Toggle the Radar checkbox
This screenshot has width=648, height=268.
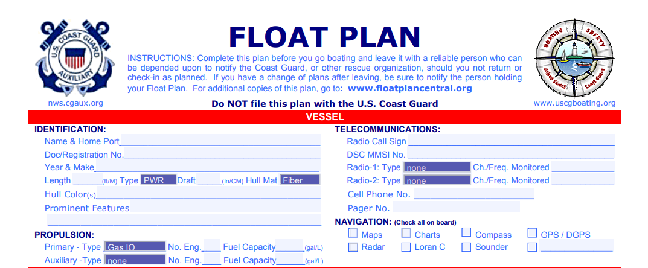[353, 247]
